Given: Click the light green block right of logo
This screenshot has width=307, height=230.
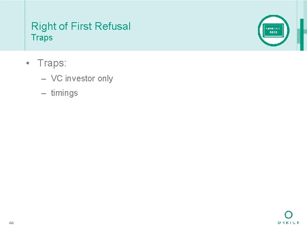Looking at the screenshot, I should point(298,36).
